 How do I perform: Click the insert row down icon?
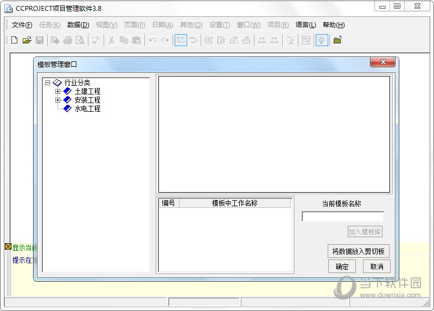pyautogui.click(x=290, y=40)
